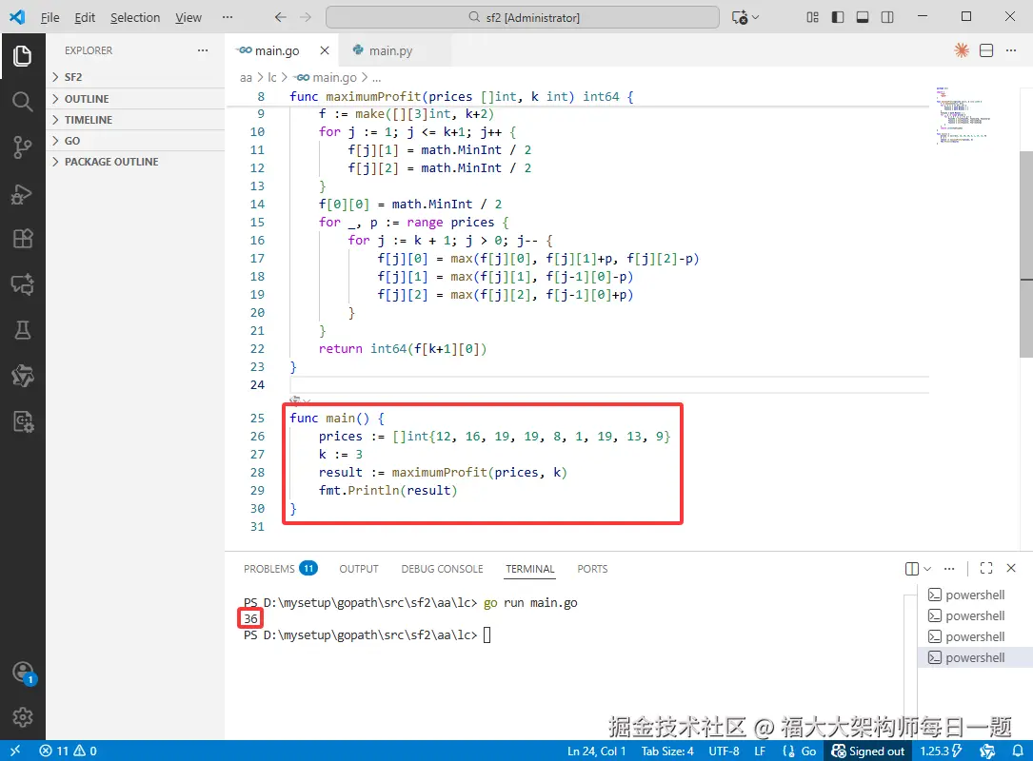Open the Copilot chat icon in title bar

click(x=740, y=17)
